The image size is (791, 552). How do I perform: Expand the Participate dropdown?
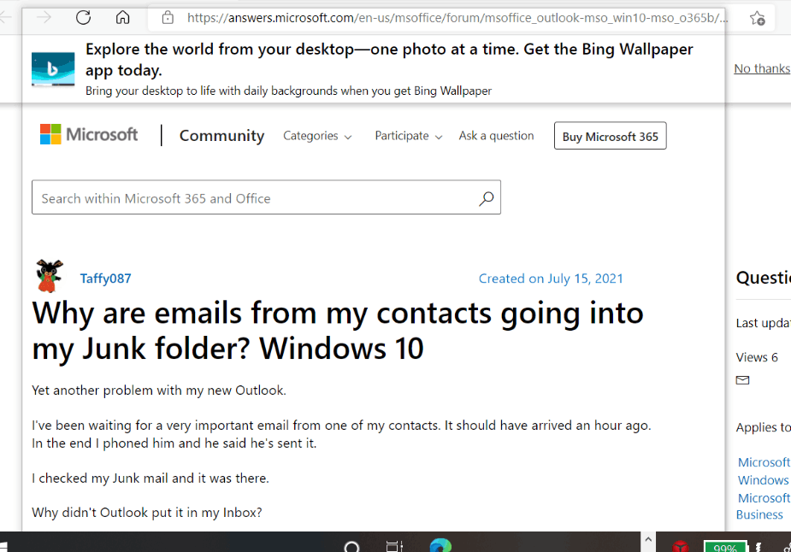tap(409, 136)
